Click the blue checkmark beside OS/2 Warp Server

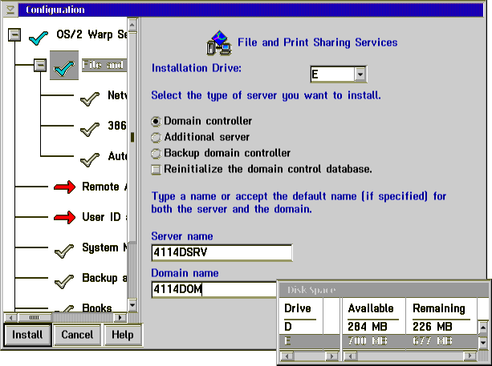point(39,38)
